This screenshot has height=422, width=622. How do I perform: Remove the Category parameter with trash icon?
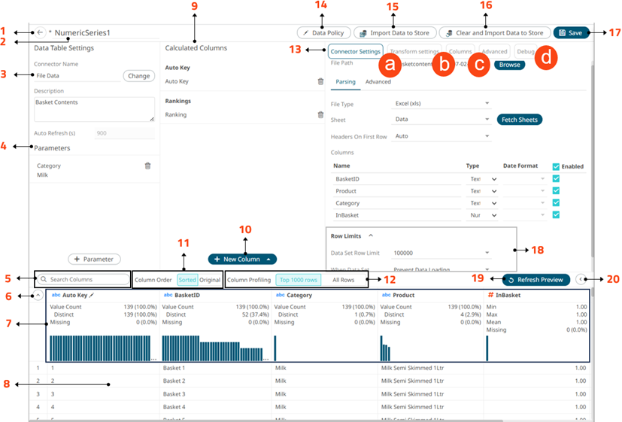tap(147, 165)
